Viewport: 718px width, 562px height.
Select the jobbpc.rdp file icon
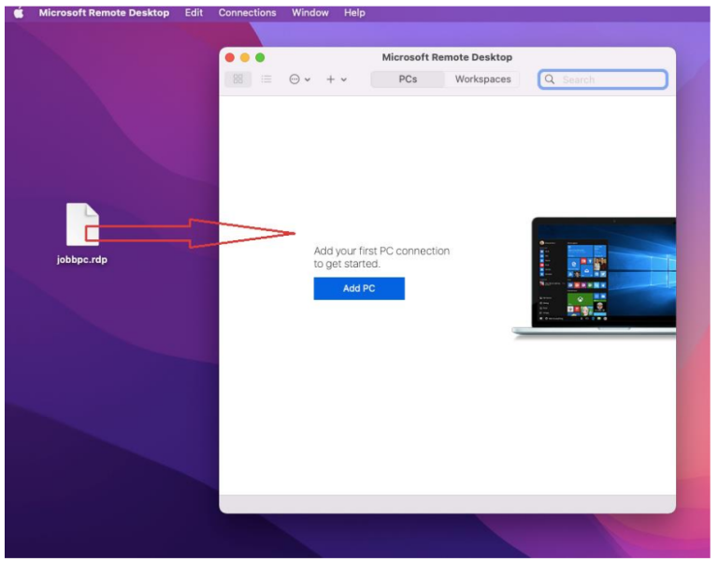click(82, 224)
